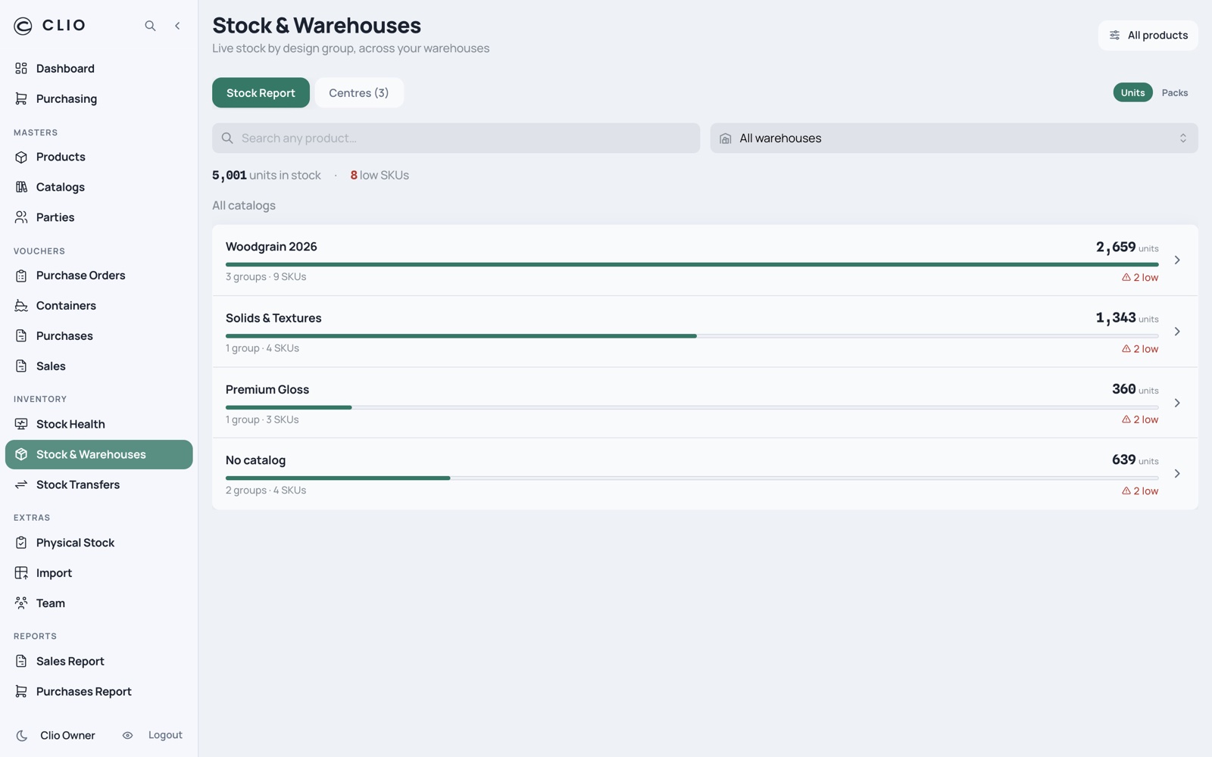Collapse sidebar with the chevron icon
Image resolution: width=1212 pixels, height=757 pixels.
pyautogui.click(x=177, y=26)
